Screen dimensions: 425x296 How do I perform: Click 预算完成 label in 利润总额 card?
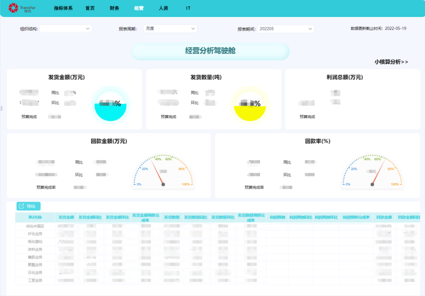(x=307, y=117)
